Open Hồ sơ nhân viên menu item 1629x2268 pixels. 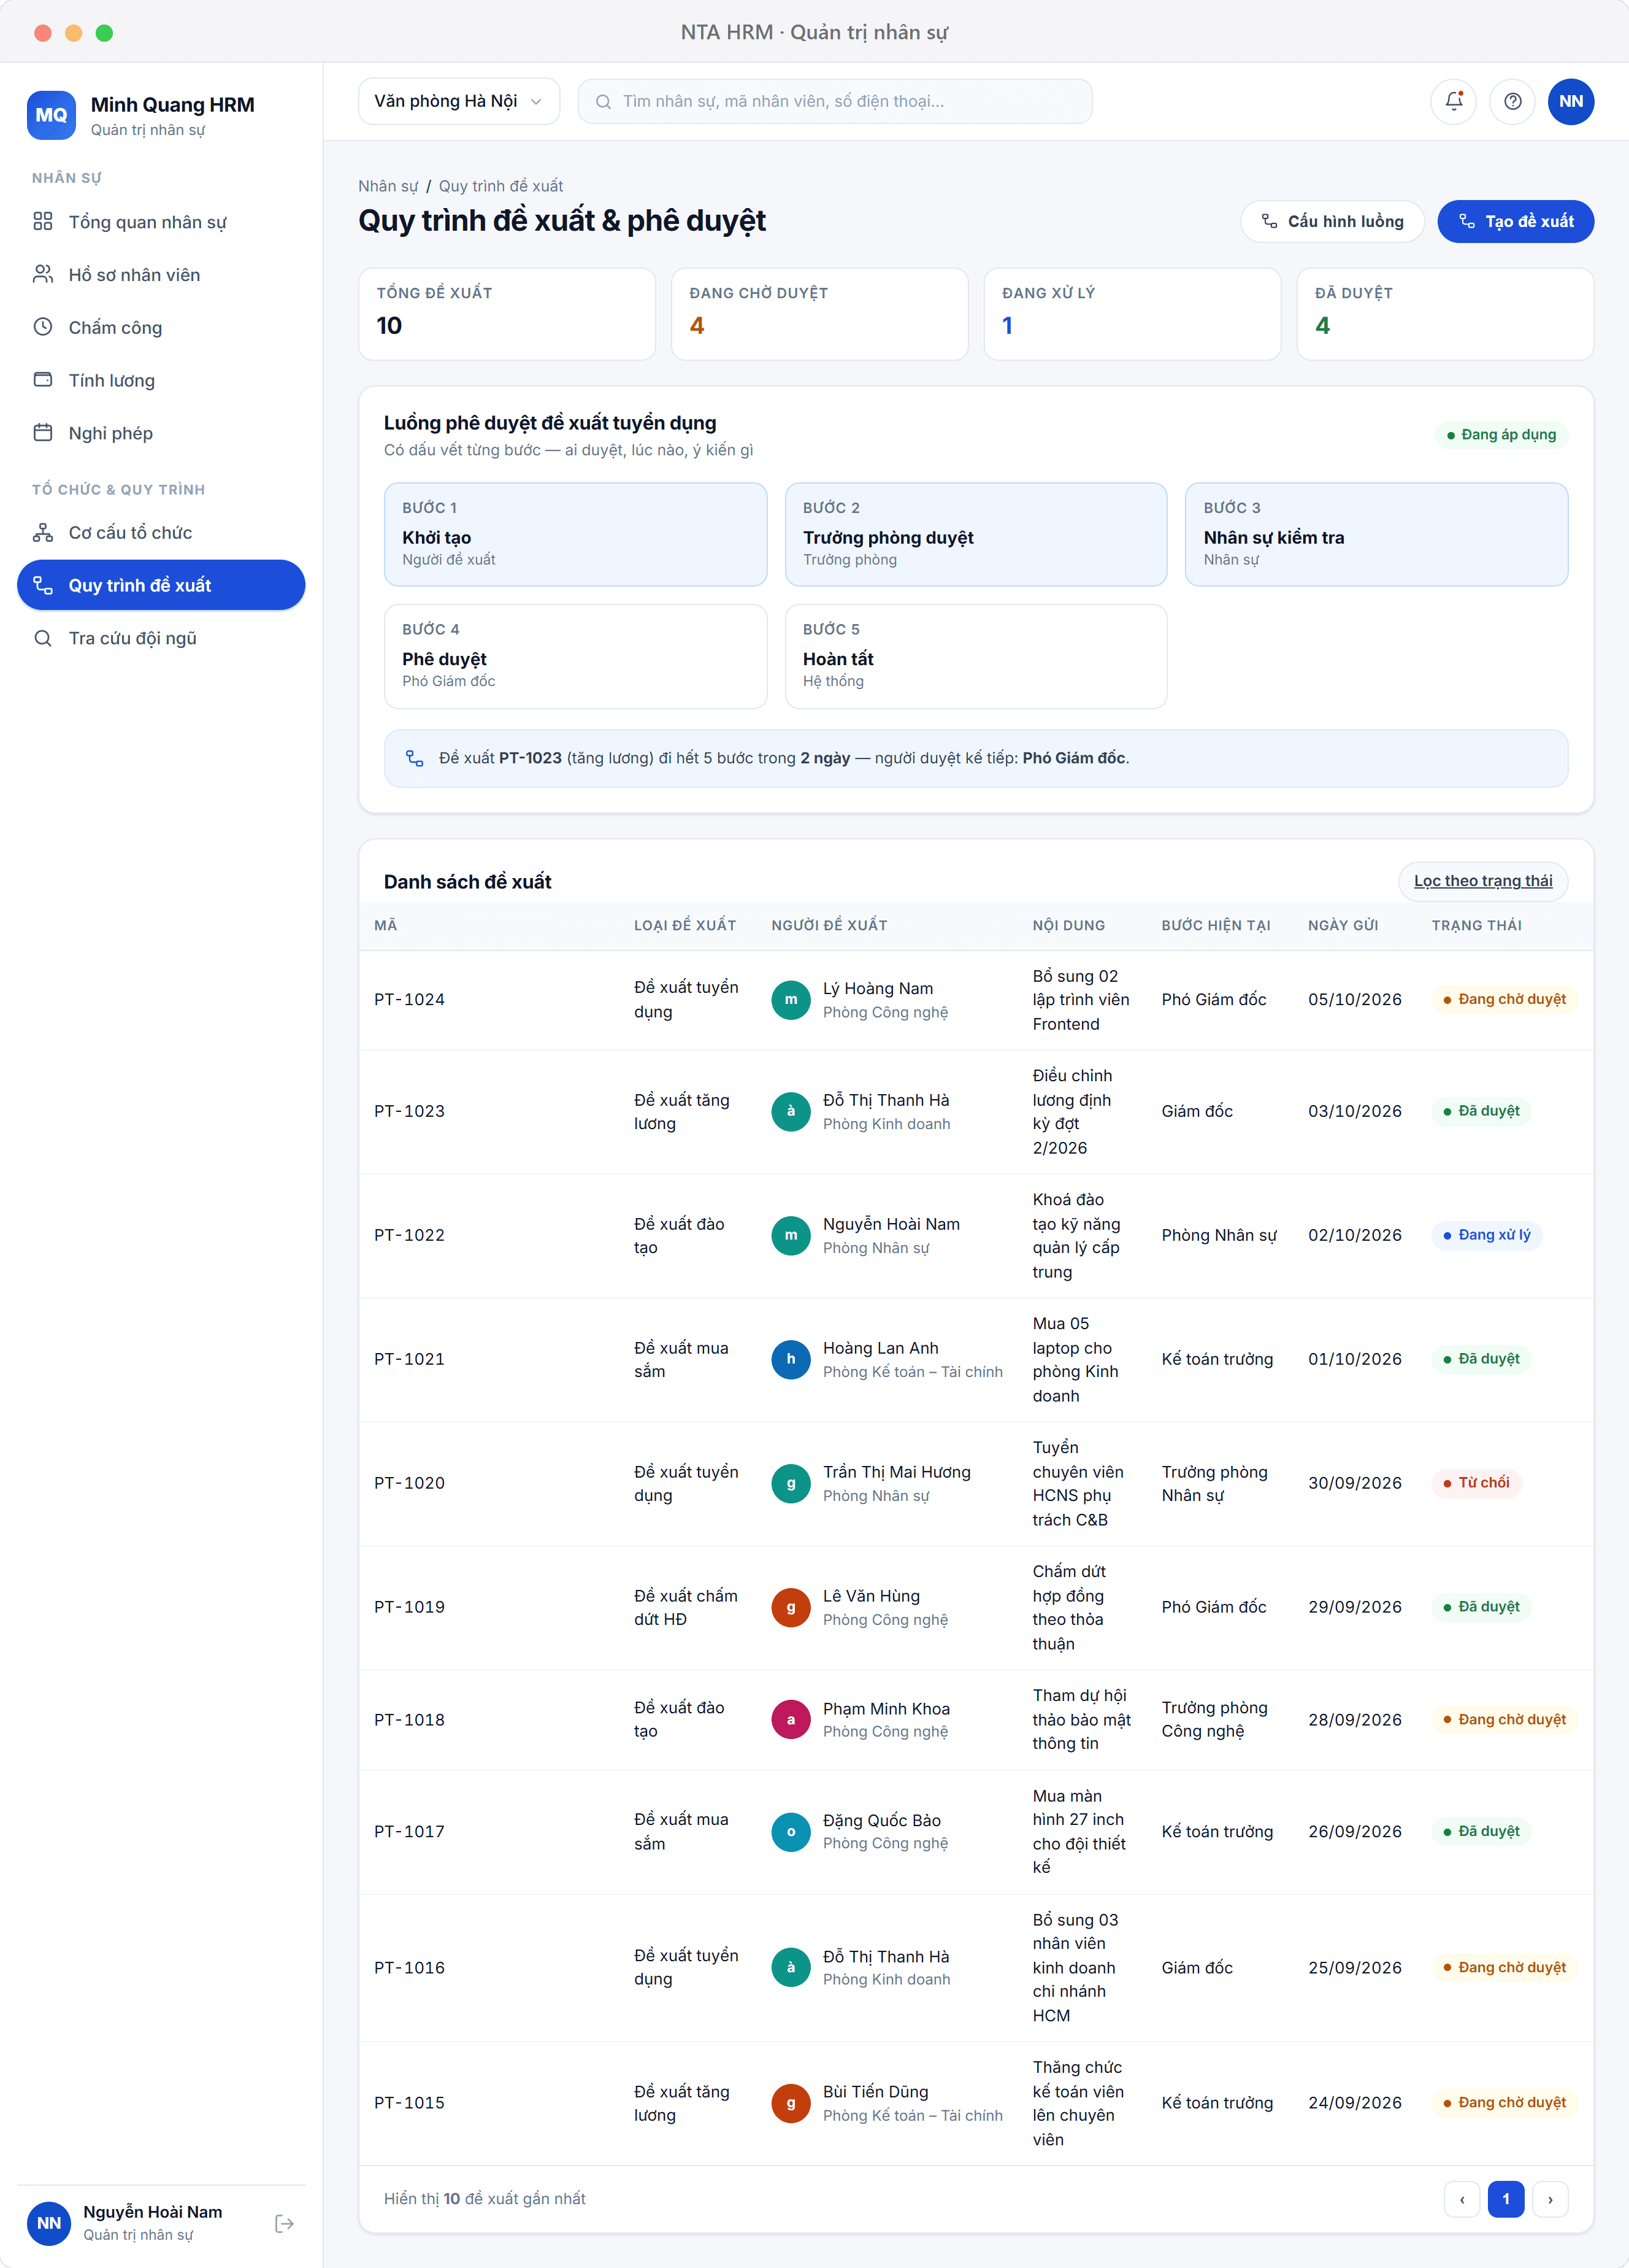point(161,274)
